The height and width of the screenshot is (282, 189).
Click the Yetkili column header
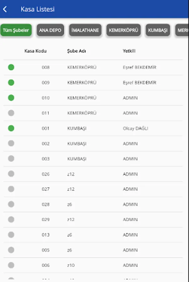coord(129,51)
